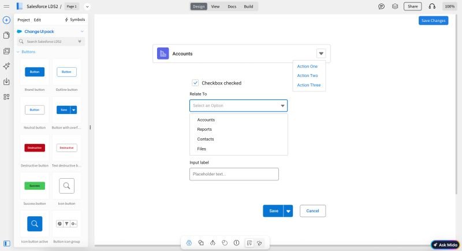Image resolution: width=462 pixels, height=251 pixels.
Task: Open the layers stack icon in top bar
Action: pos(395,6)
